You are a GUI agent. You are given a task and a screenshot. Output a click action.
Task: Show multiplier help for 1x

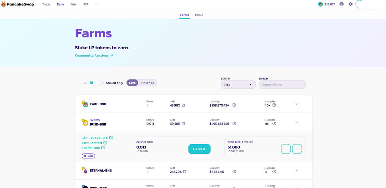(274, 172)
